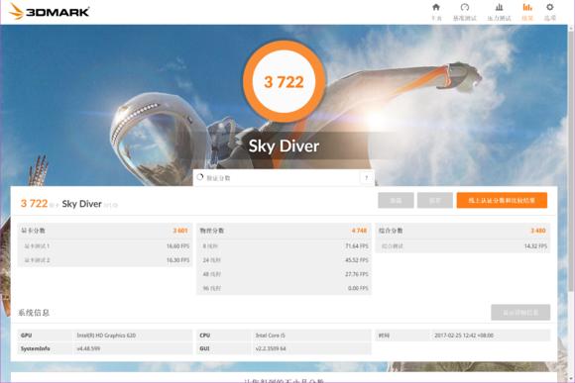
Task: Click the 8 threads physics row label
Action: pyautogui.click(x=210, y=246)
